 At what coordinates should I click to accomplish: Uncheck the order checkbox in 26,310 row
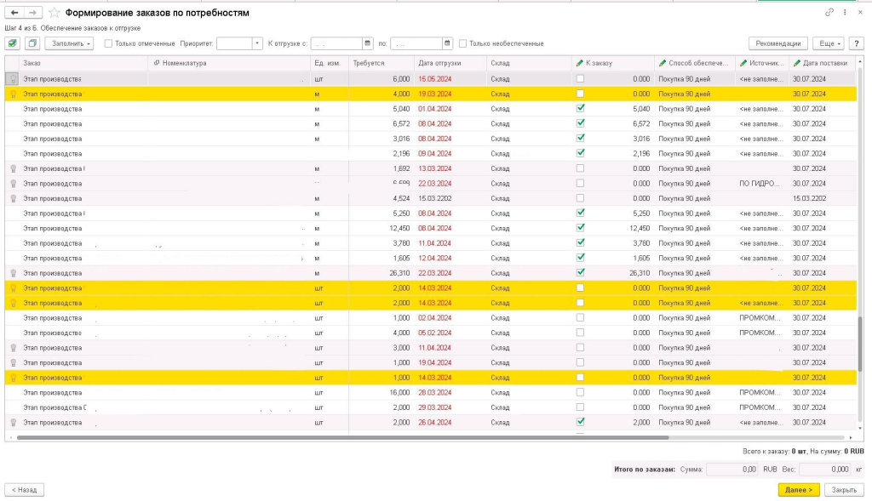(x=580, y=273)
